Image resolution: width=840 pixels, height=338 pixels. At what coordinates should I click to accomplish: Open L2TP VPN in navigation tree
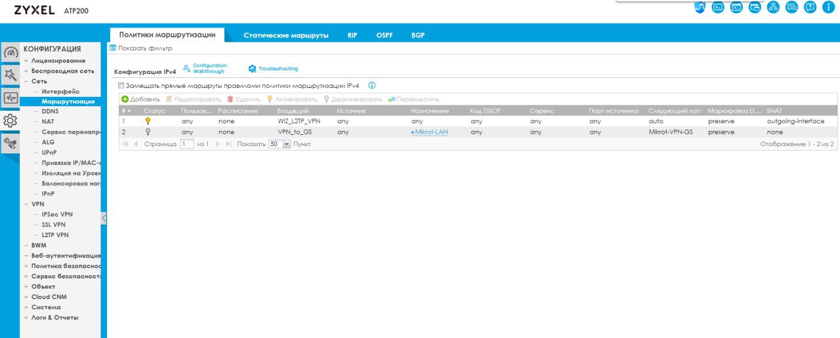coord(55,235)
